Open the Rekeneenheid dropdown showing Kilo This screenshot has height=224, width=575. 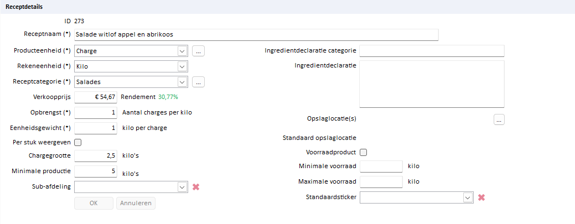click(131, 66)
